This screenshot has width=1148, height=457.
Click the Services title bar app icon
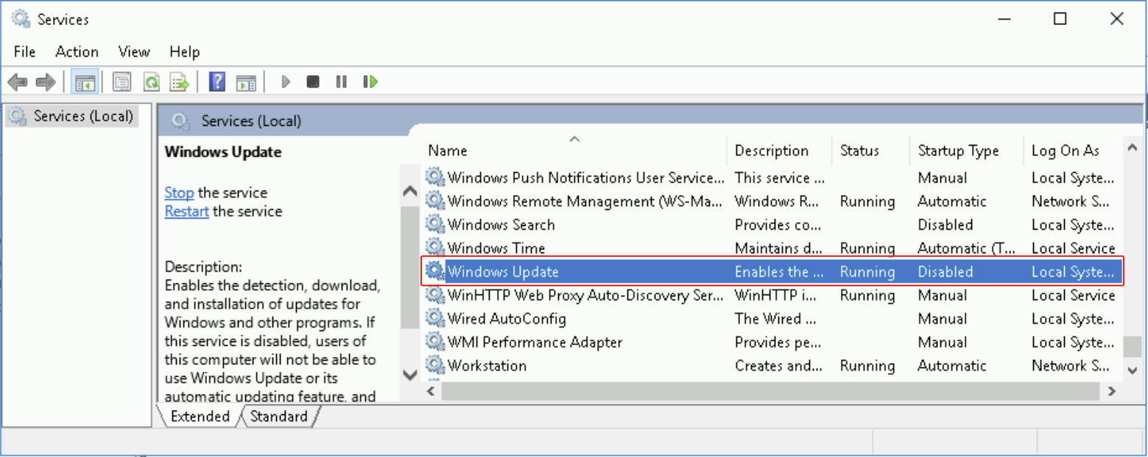(x=21, y=18)
